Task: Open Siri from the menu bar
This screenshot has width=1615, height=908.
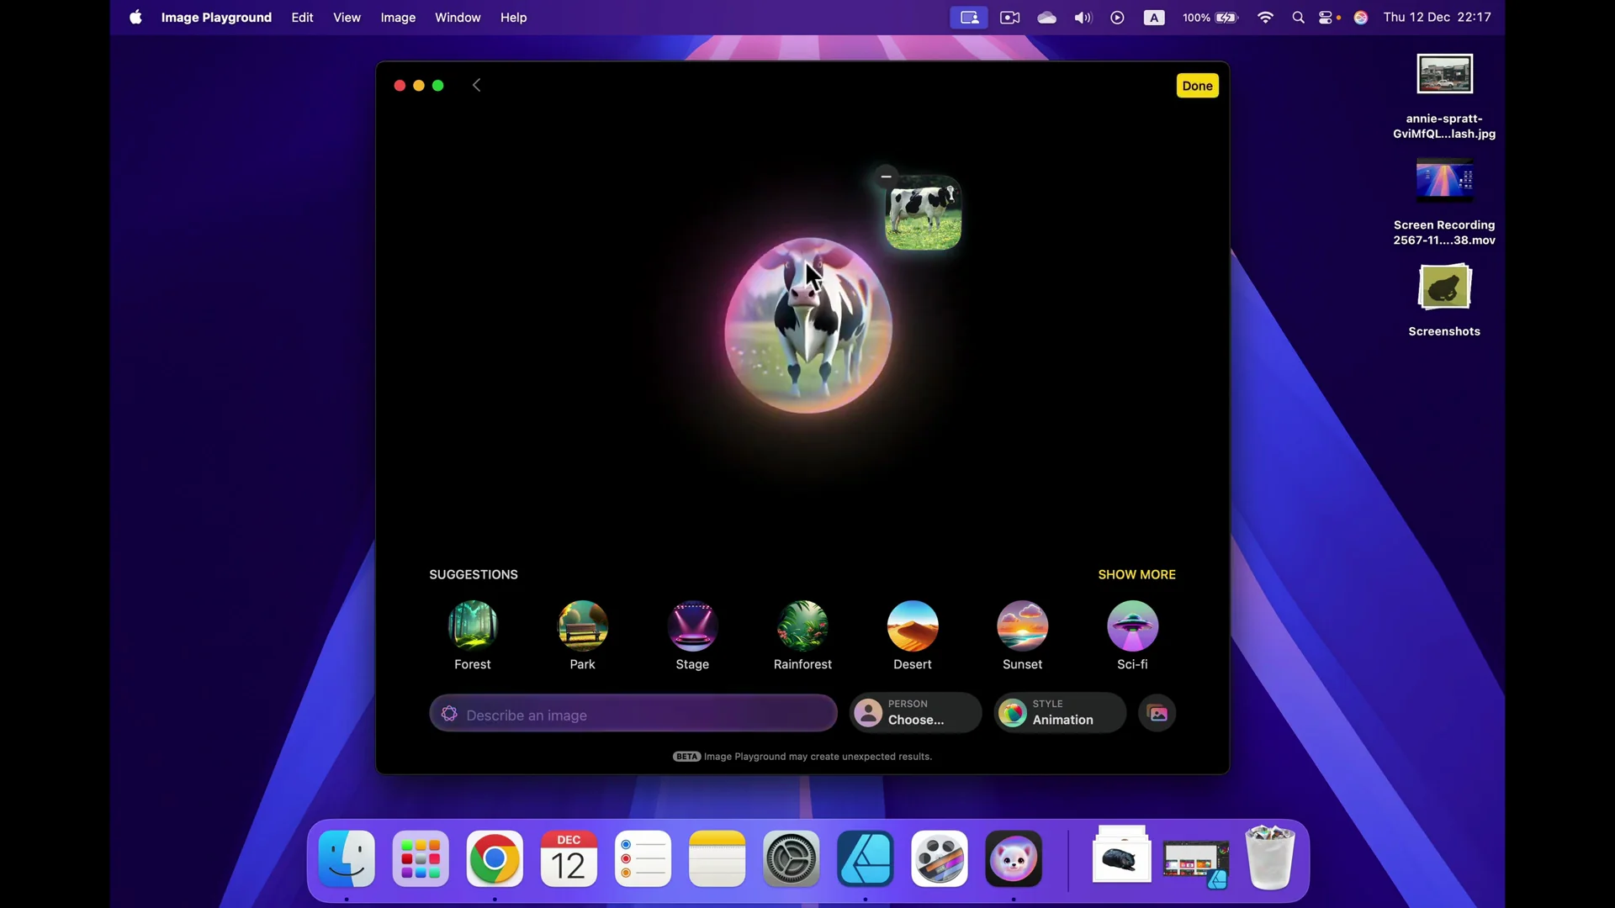Action: click(1361, 17)
